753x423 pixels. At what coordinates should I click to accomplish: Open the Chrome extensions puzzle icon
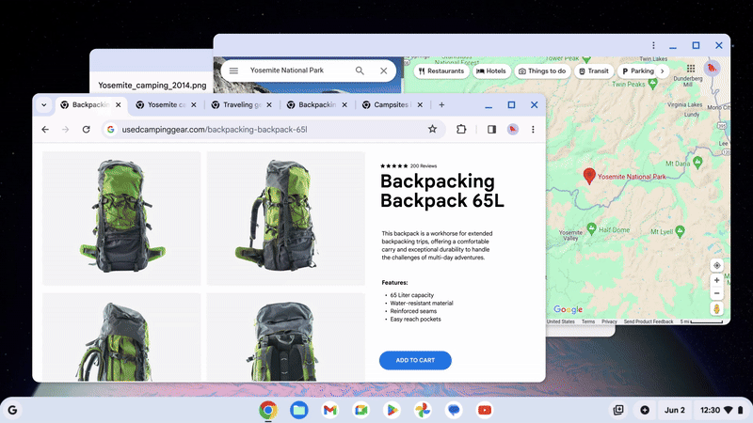click(461, 130)
